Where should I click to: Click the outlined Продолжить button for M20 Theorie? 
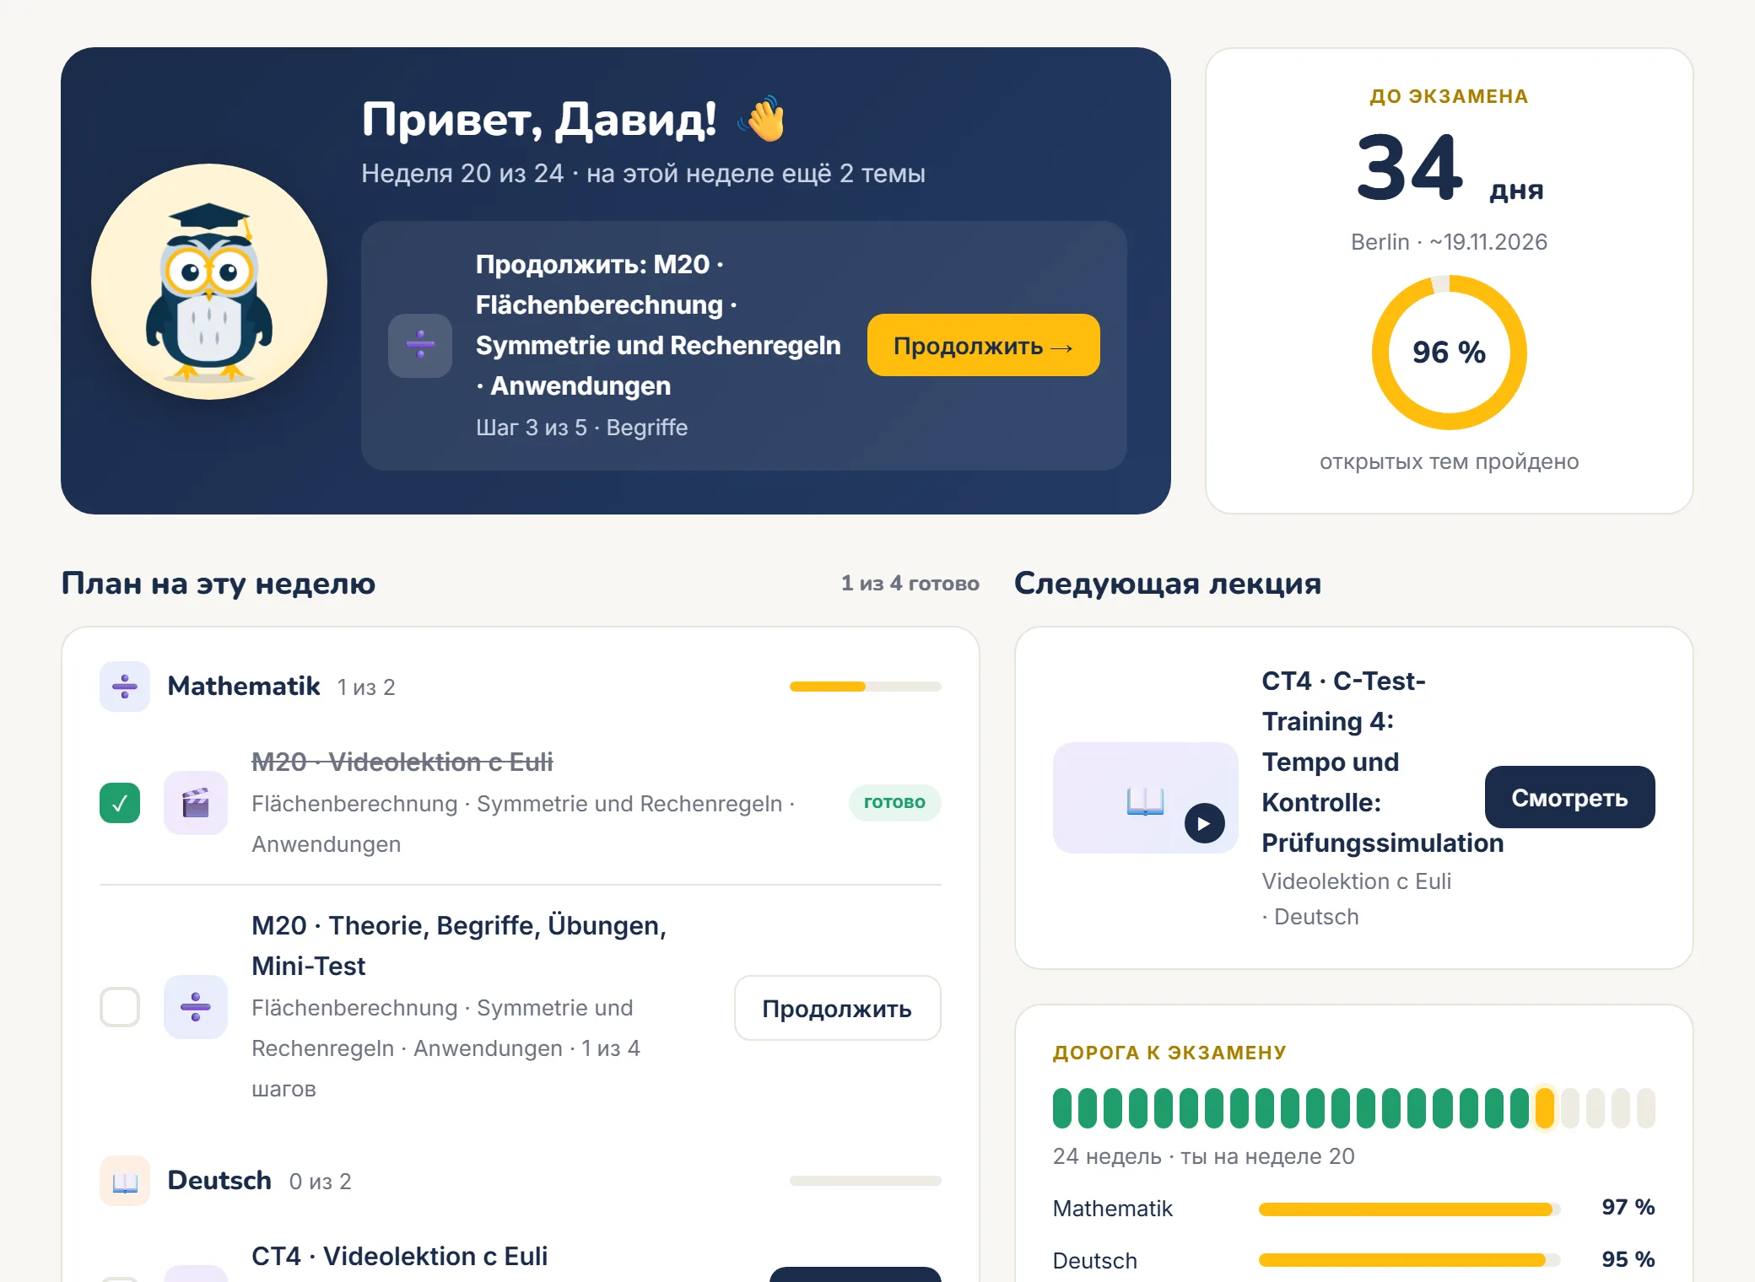tap(837, 1008)
